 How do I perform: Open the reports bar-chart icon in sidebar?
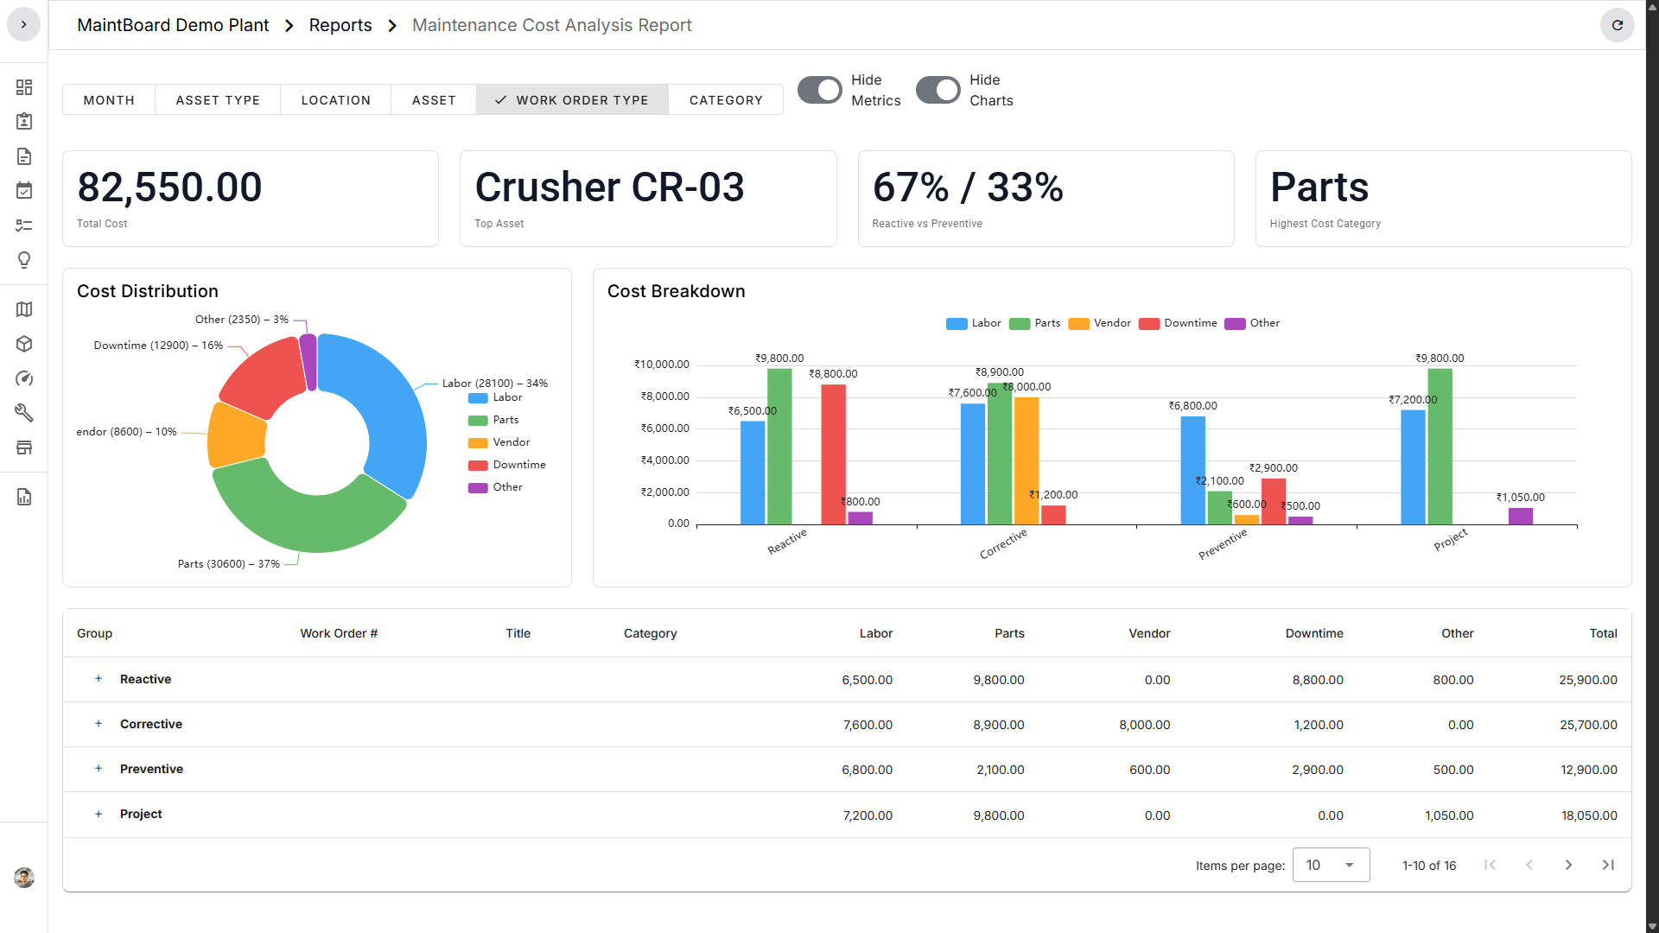(24, 497)
